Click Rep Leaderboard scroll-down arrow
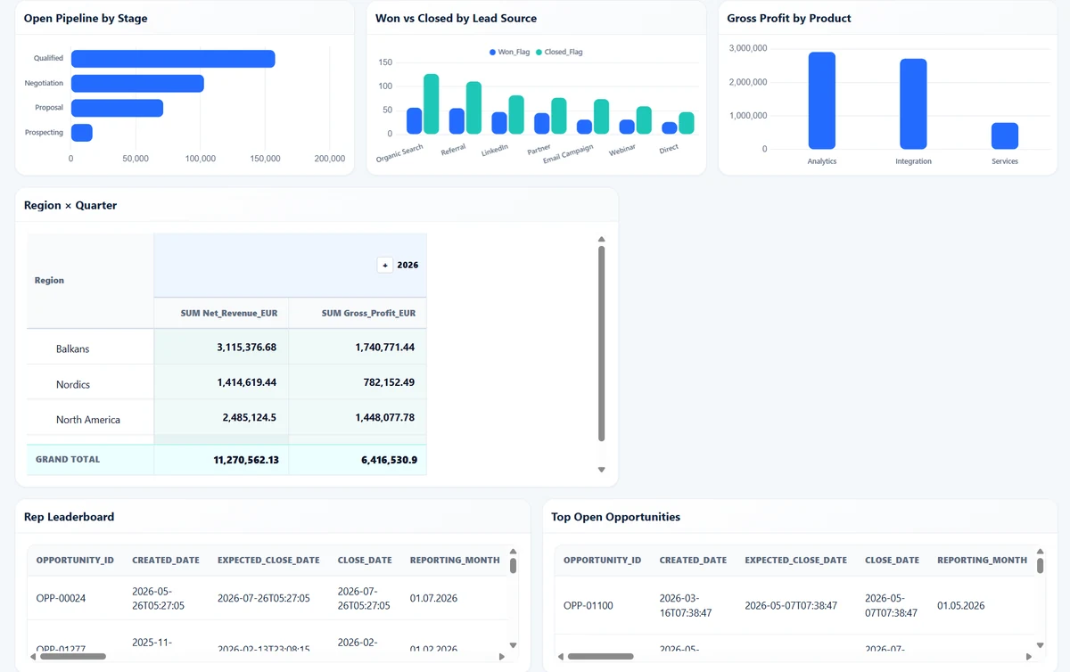The width and height of the screenshot is (1070, 672). click(x=514, y=645)
